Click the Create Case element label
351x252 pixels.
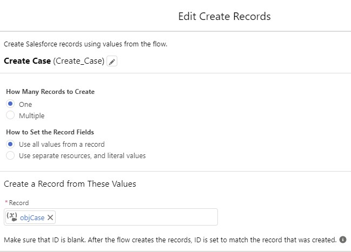27,61
